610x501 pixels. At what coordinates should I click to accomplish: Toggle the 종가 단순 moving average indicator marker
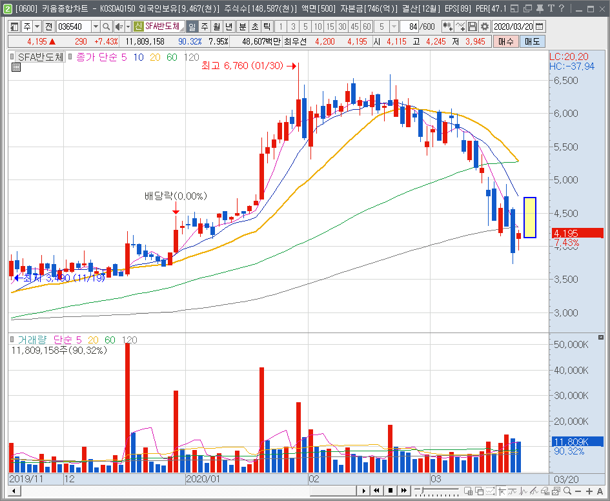coord(70,57)
